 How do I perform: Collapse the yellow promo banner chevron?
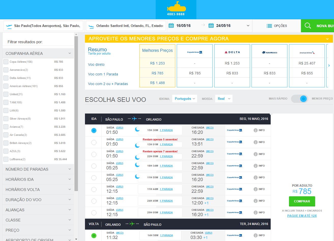click(x=327, y=39)
